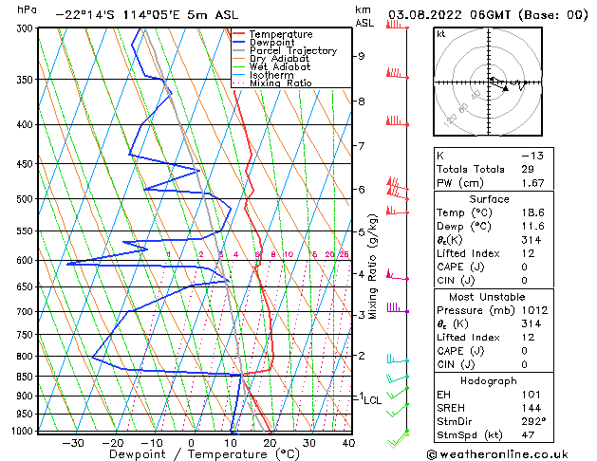597x461 pixels.
Task: Click the -30 temperature axis tick label
Action: (x=73, y=443)
